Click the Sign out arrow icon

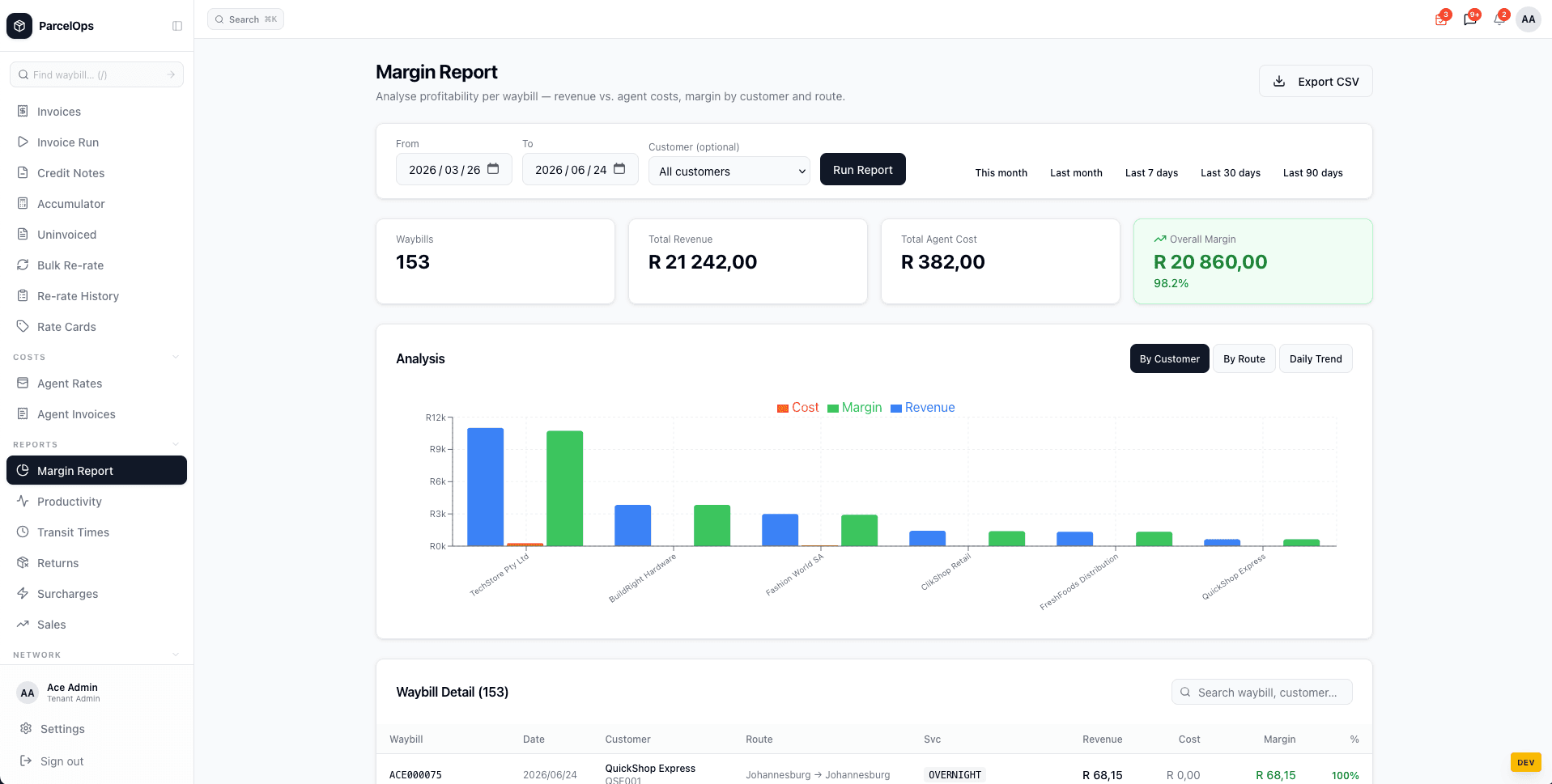26,761
